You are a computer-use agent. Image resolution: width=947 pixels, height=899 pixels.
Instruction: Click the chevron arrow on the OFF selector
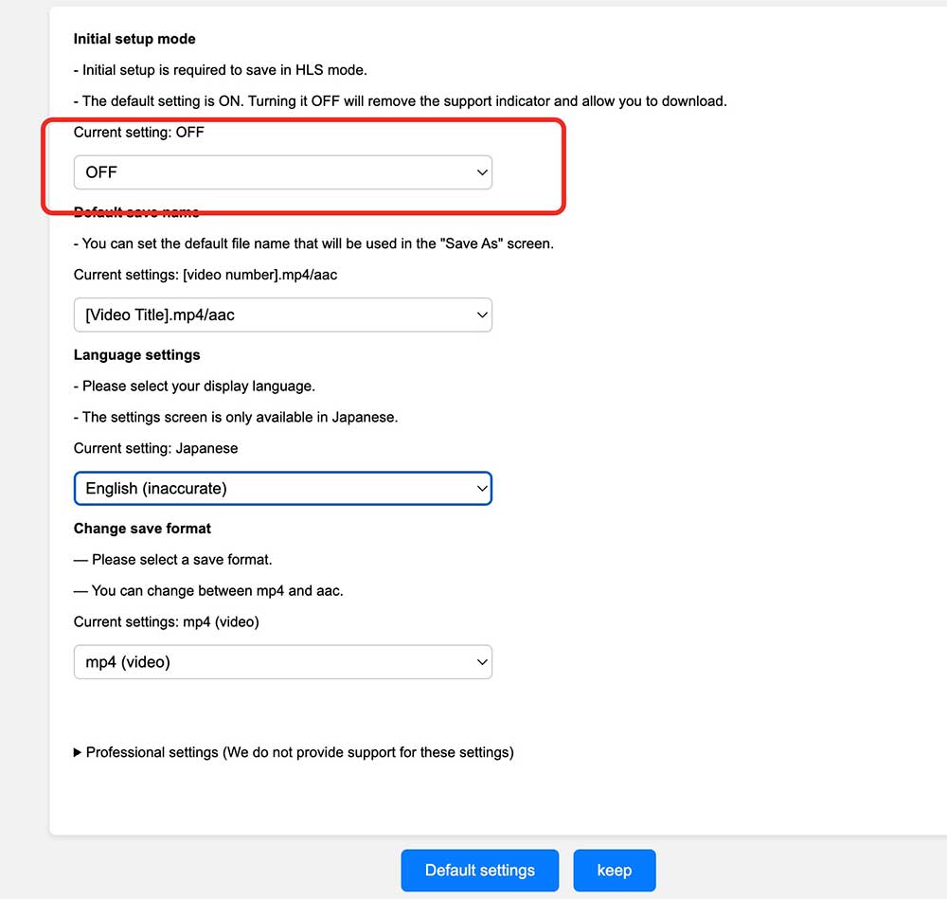[x=482, y=172]
